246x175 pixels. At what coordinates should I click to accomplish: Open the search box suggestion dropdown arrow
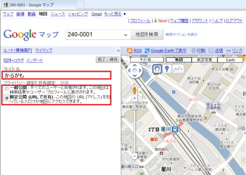(125, 35)
